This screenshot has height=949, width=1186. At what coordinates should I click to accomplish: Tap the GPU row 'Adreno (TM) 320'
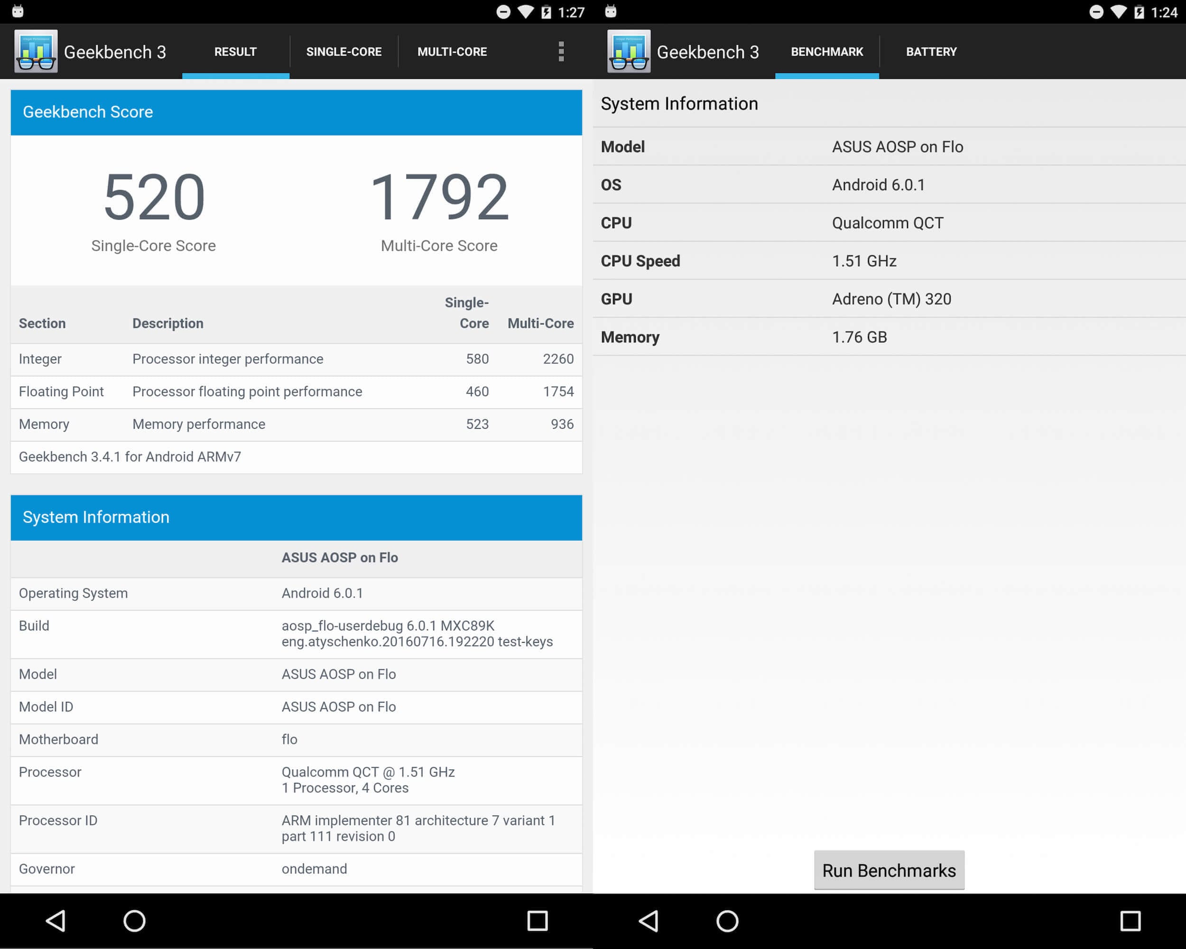[889, 299]
